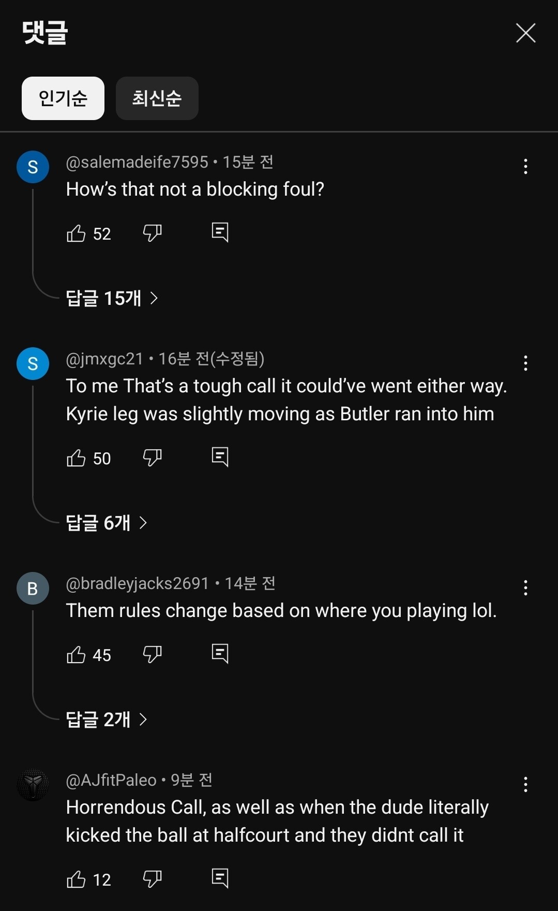Open more options for @bradleyjacks2691's comment

tap(525, 588)
